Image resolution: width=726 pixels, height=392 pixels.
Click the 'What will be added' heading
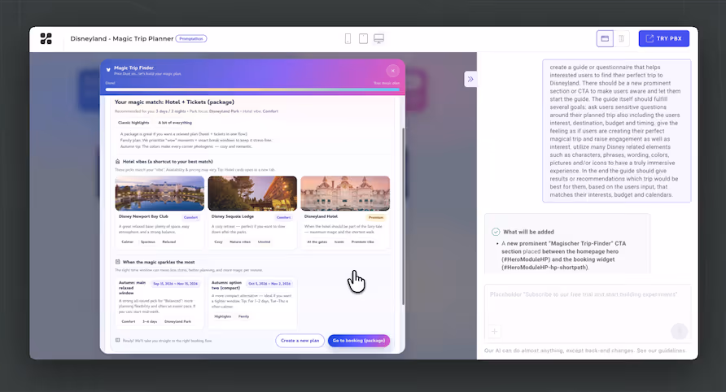pos(528,232)
